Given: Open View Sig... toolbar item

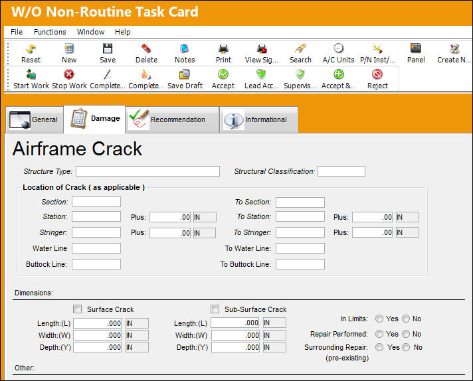Looking at the screenshot, I should (262, 48).
